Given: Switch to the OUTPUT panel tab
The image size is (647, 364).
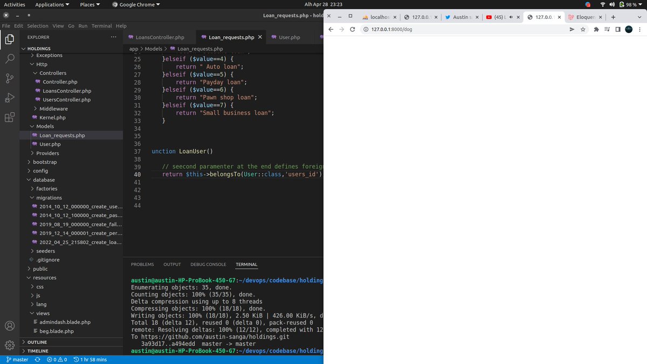Looking at the screenshot, I should [x=172, y=264].
